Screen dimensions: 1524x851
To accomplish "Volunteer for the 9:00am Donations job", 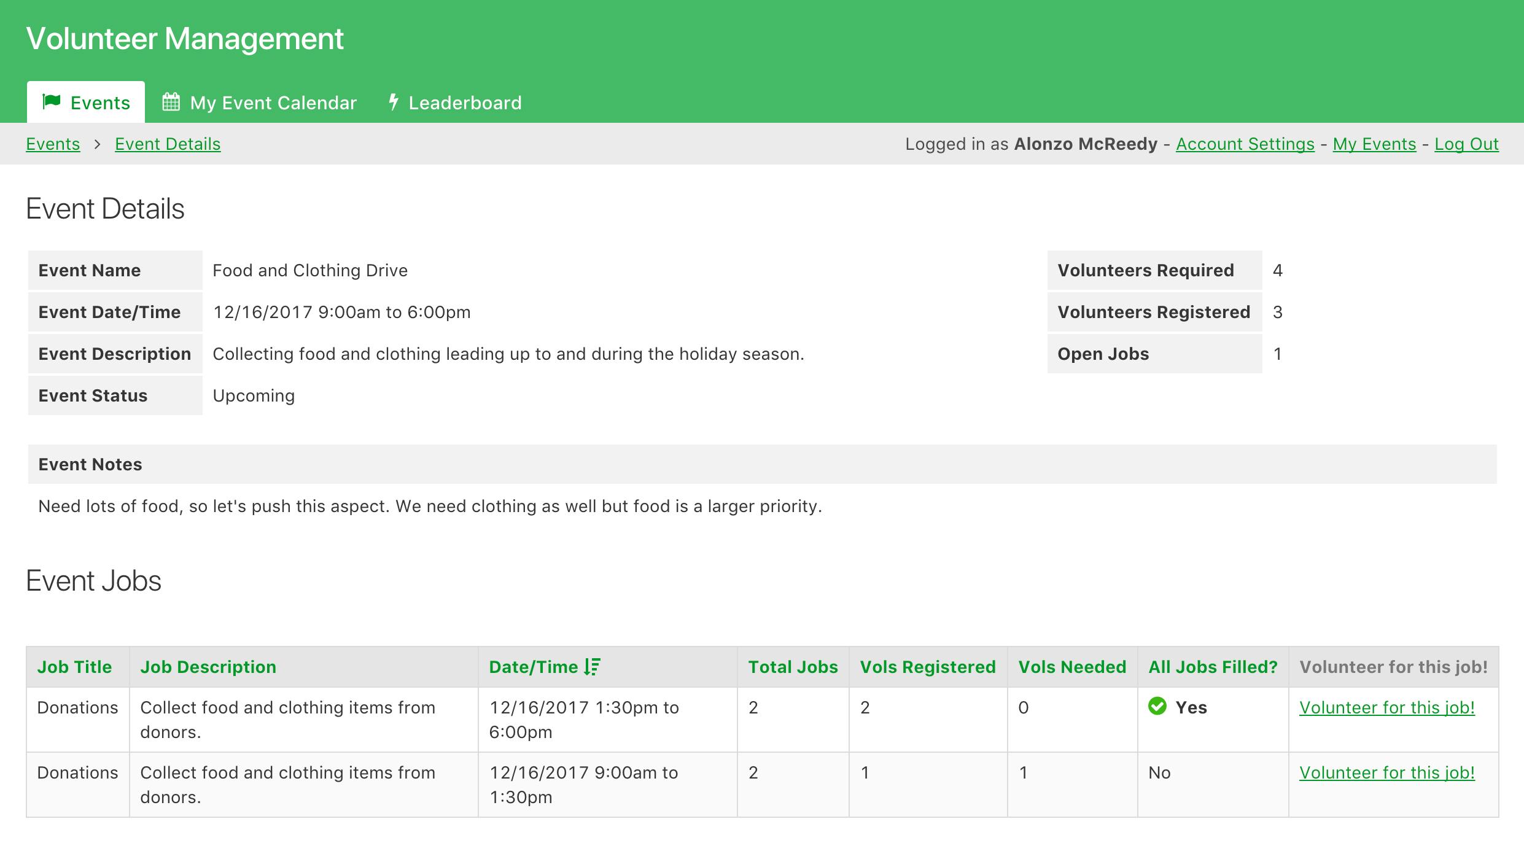I will pyautogui.click(x=1388, y=772).
